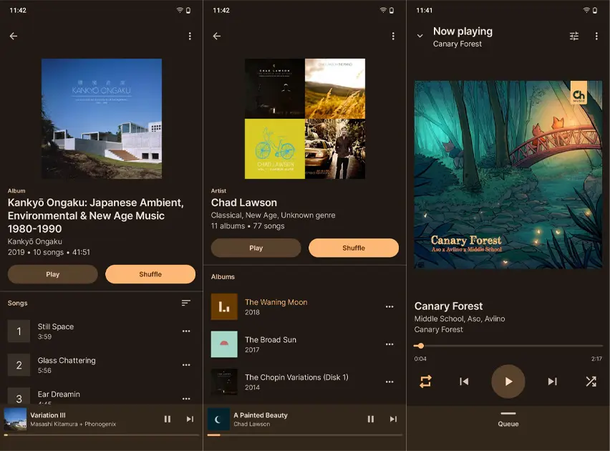Tap the Chad Lawson artist collage image
The width and height of the screenshot is (610, 451).
(305, 119)
